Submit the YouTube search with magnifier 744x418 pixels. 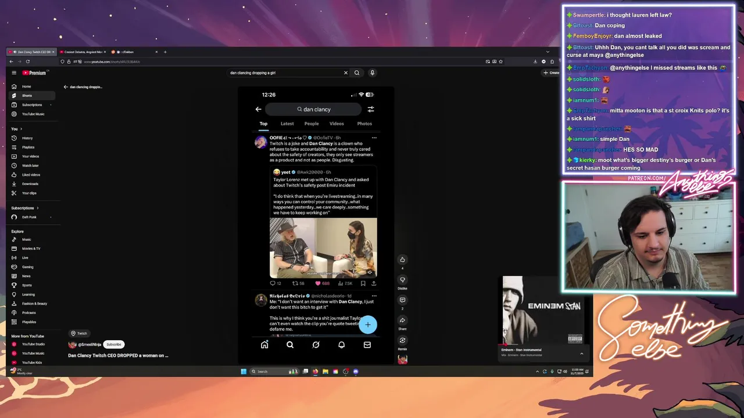(357, 73)
